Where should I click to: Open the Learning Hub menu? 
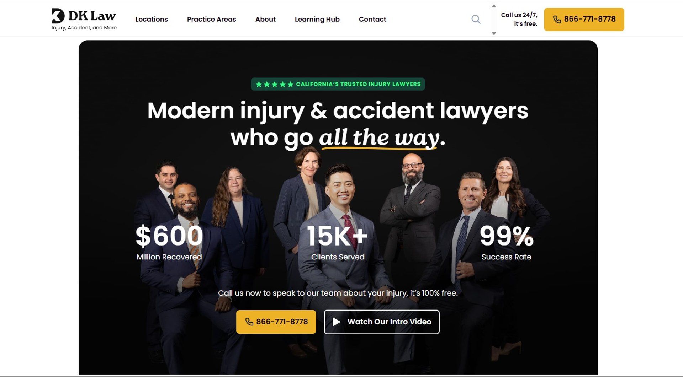[317, 19]
